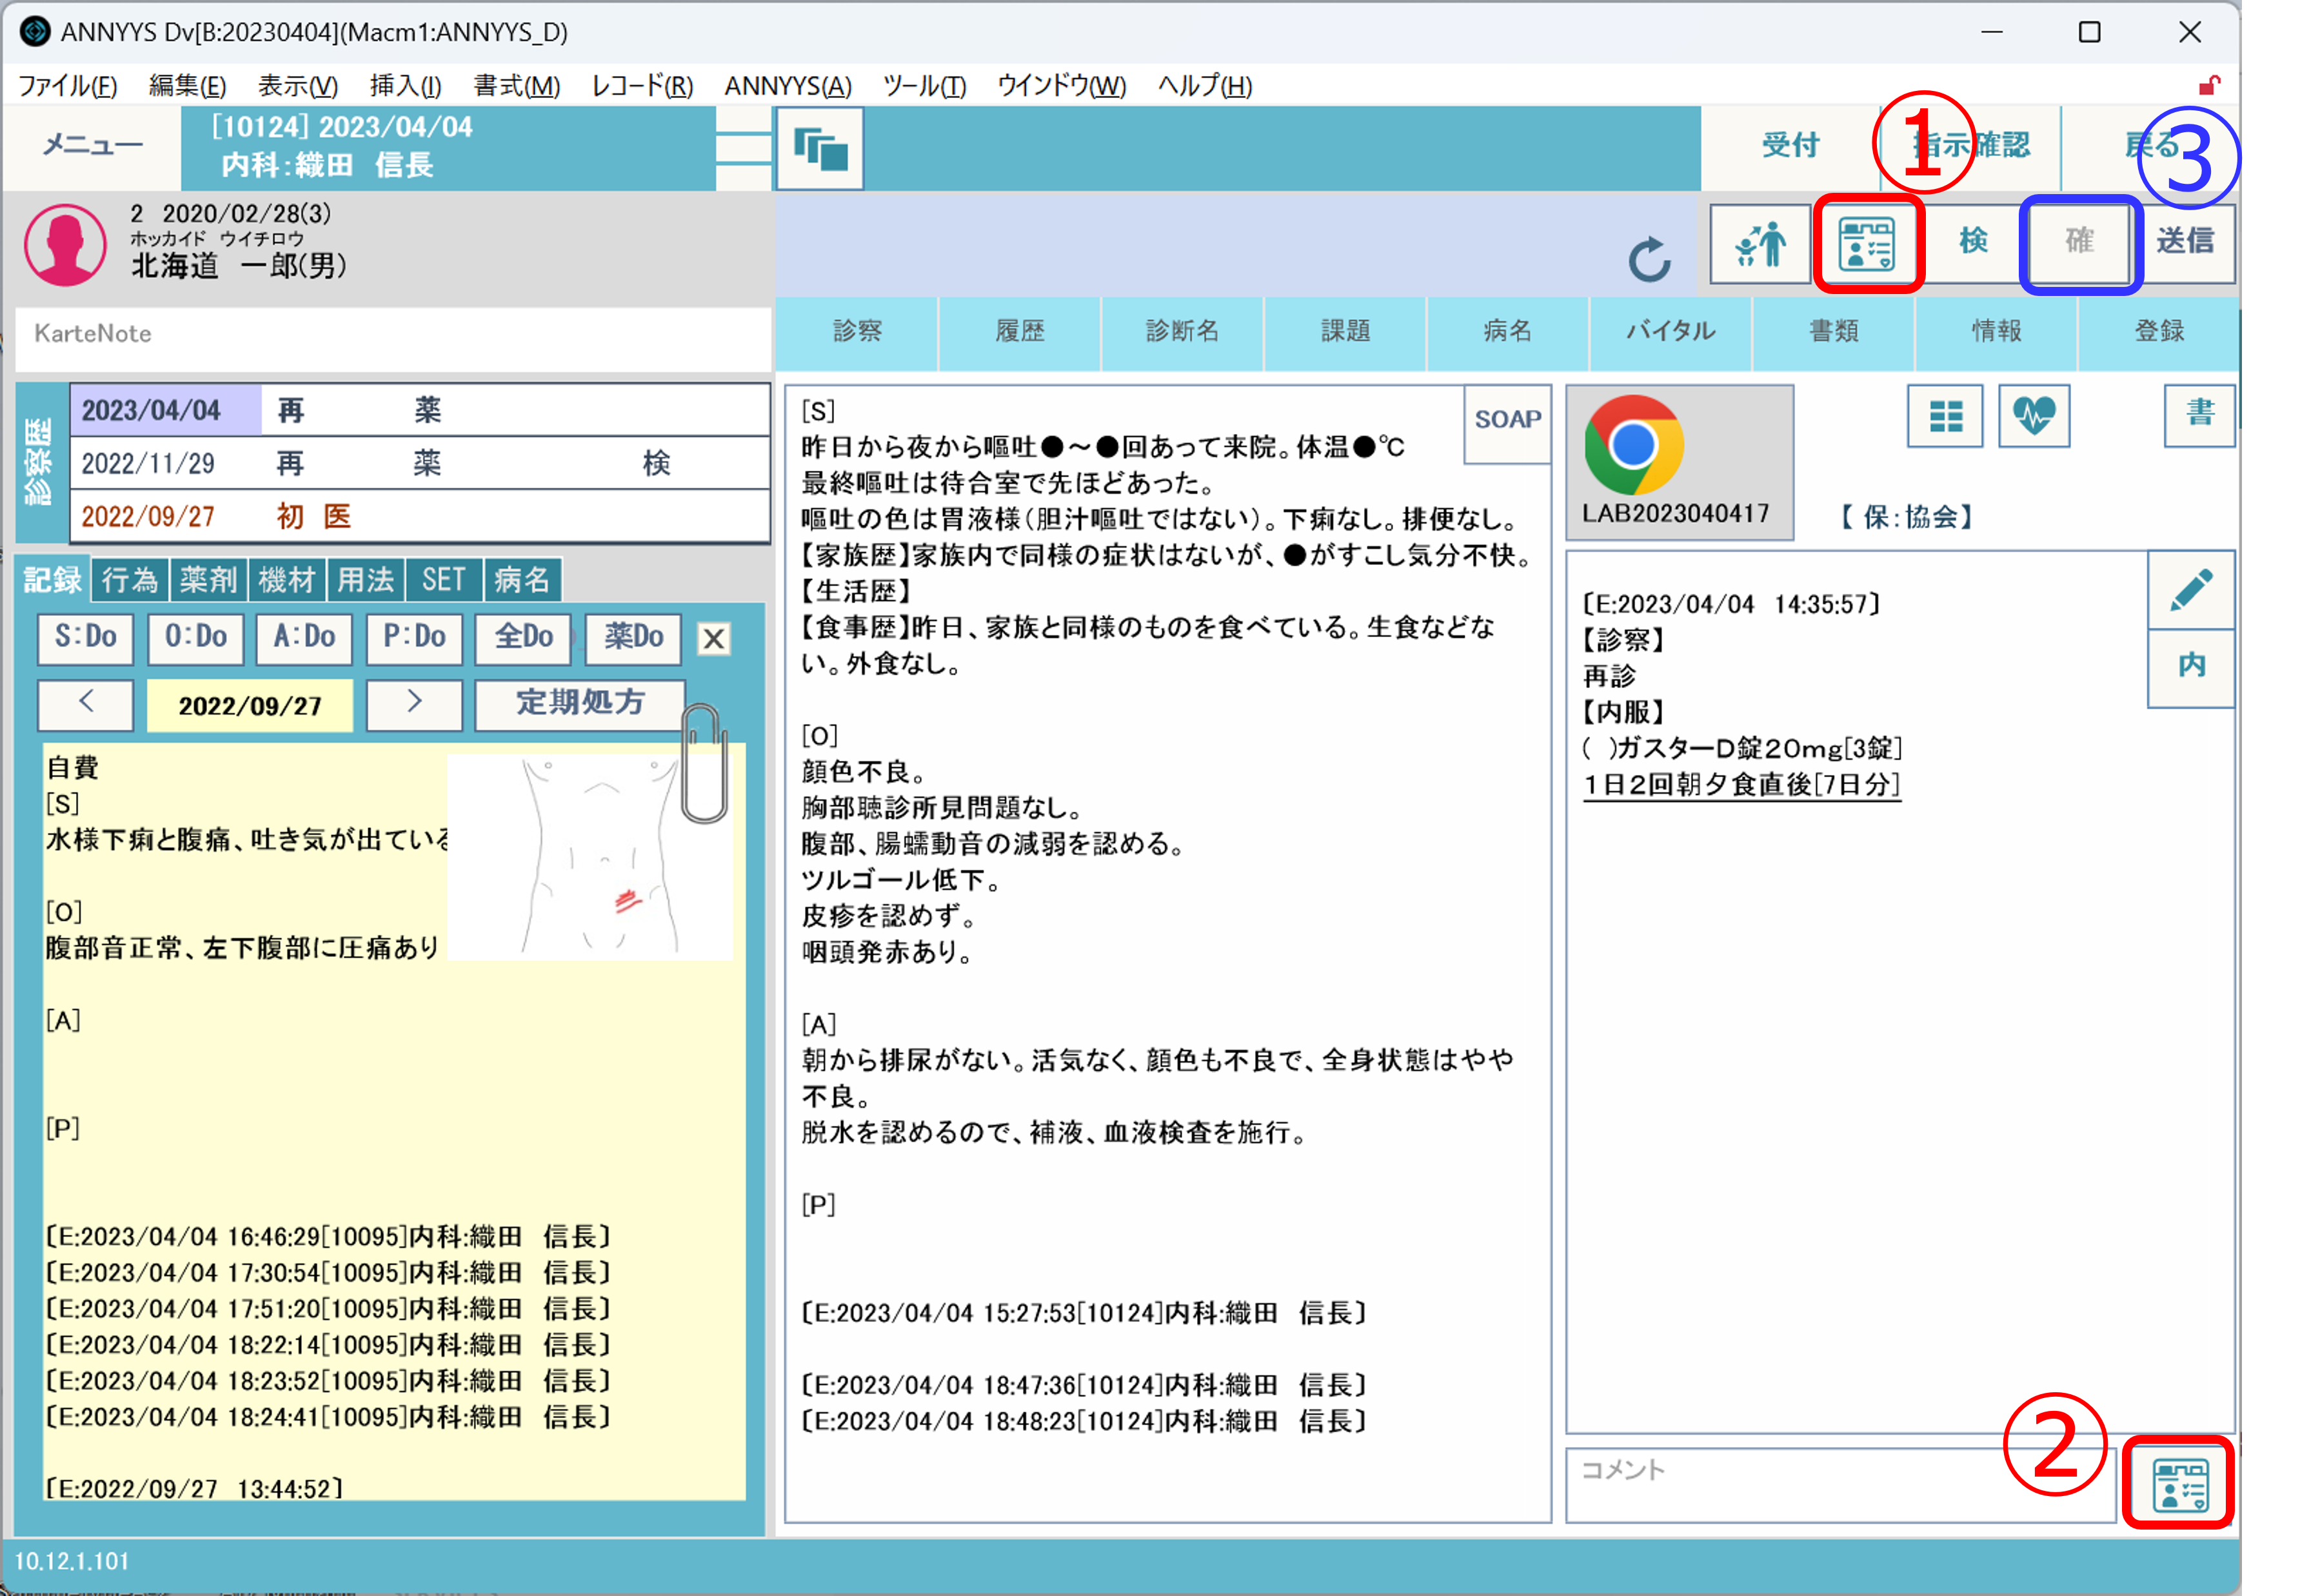
Task: Switch to the 登録 tab
Action: (2159, 332)
